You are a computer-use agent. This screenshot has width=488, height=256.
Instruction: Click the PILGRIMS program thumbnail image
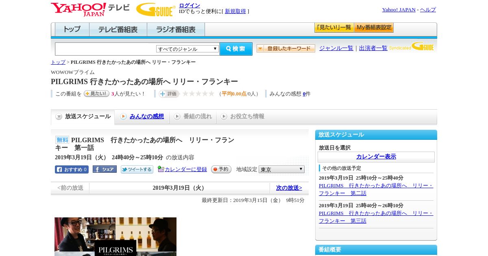click(x=115, y=236)
